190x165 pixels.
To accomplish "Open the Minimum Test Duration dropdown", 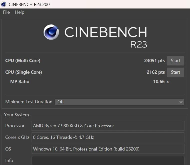I will point(119,102).
